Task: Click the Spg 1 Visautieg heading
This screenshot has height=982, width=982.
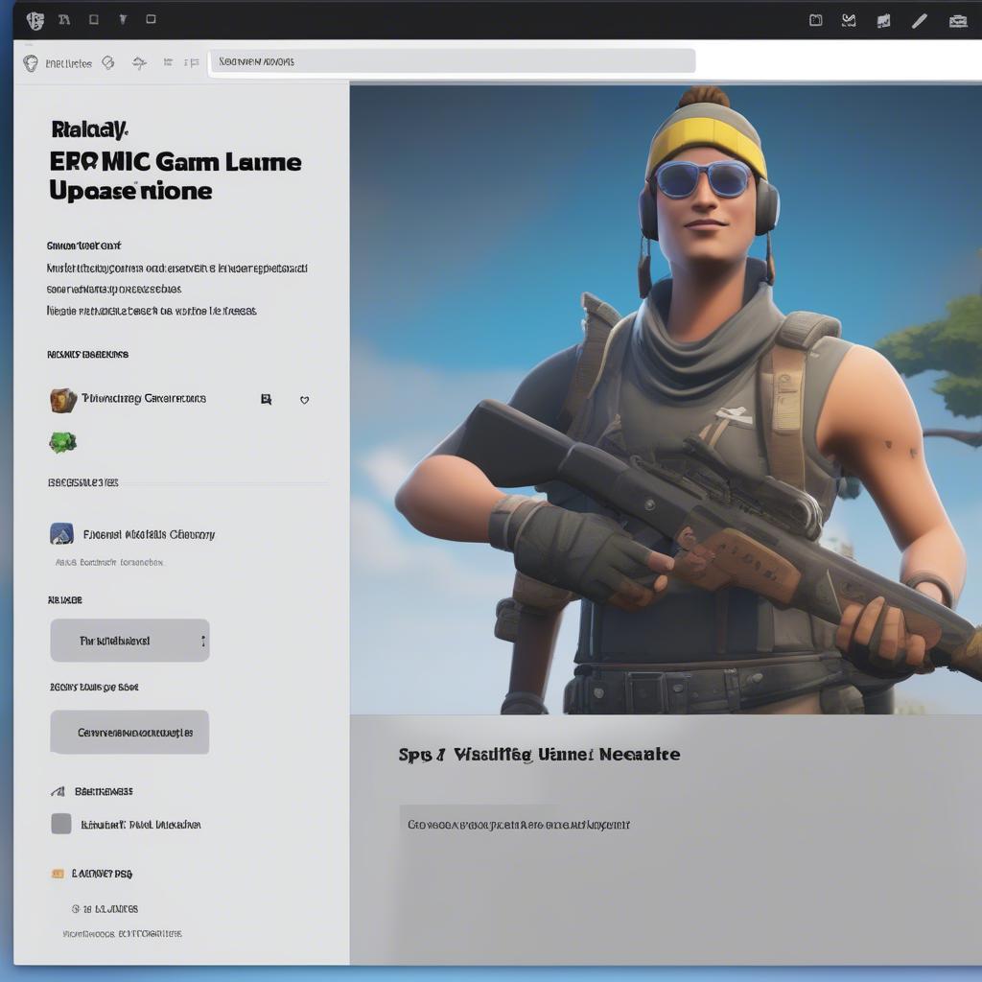Action: (x=539, y=755)
